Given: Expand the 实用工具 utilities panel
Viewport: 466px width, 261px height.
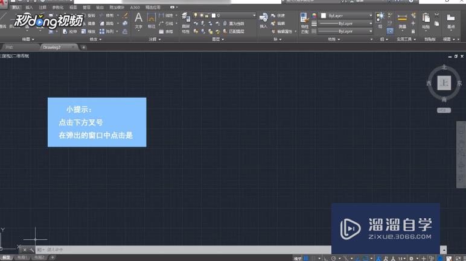Looking at the screenshot, I should (406, 39).
